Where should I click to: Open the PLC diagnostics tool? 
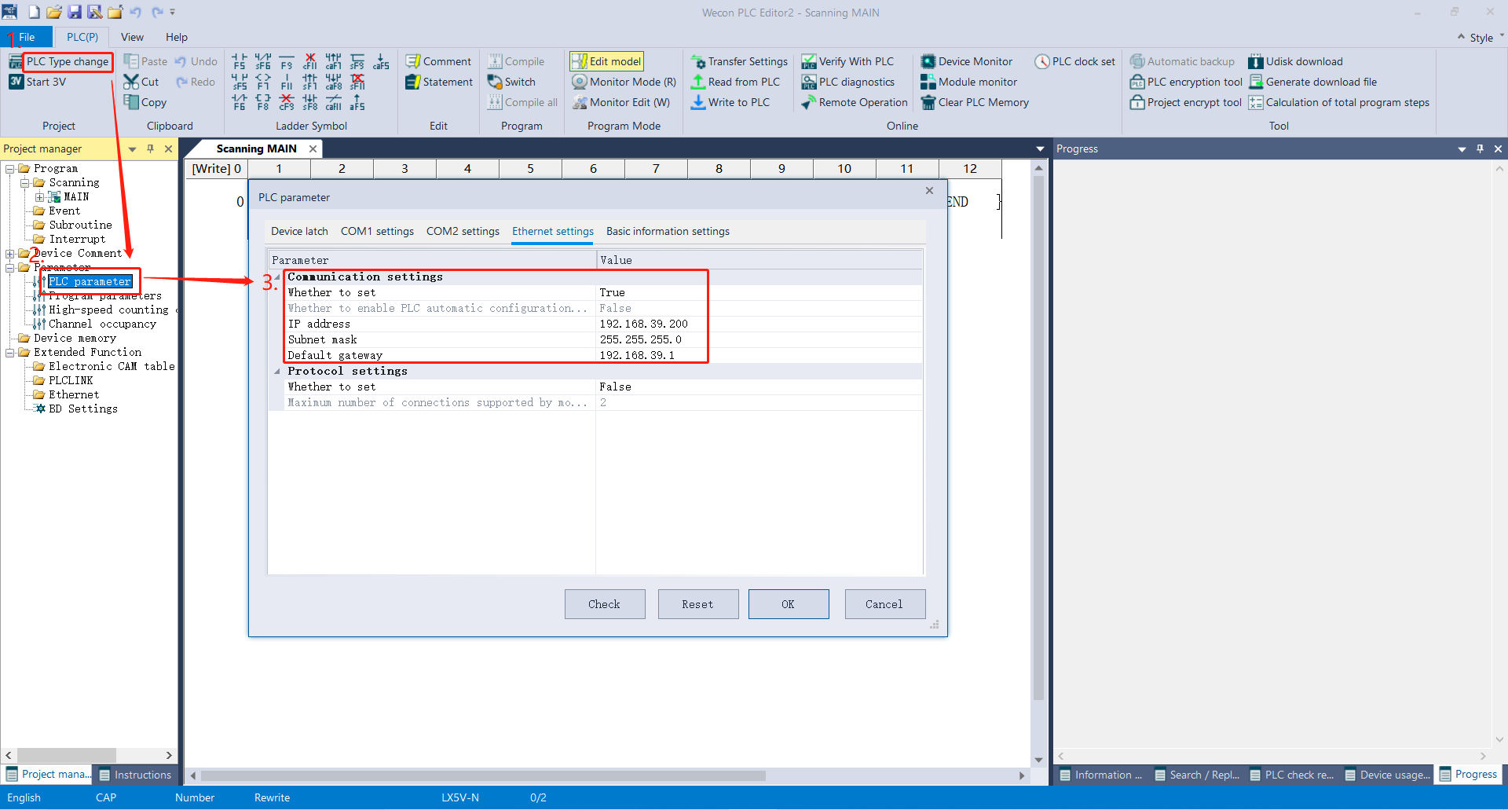(848, 82)
